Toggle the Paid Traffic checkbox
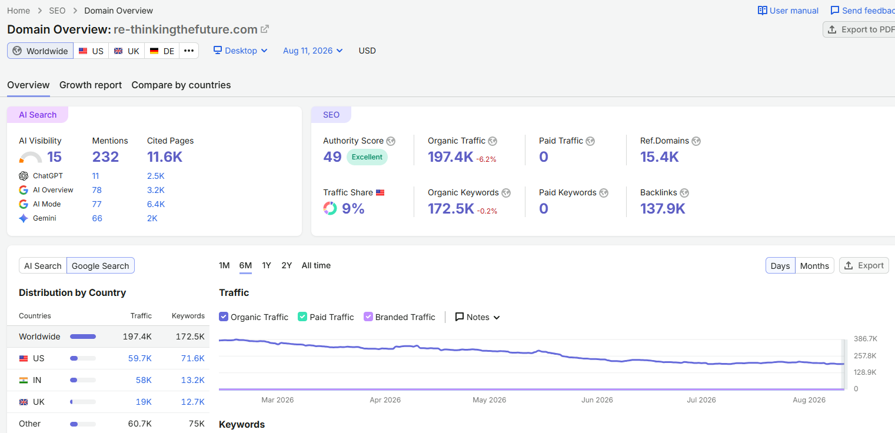The image size is (895, 433). click(302, 317)
